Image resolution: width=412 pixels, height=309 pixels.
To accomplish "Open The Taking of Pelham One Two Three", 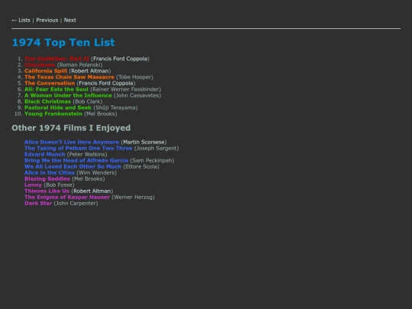I will [79, 148].
